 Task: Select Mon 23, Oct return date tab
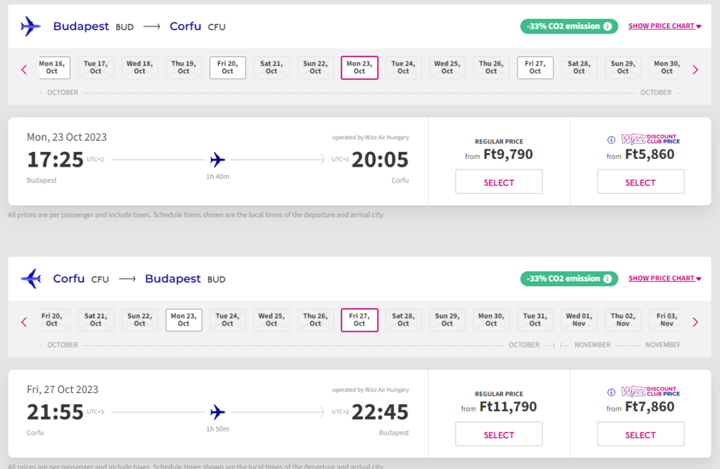184,320
